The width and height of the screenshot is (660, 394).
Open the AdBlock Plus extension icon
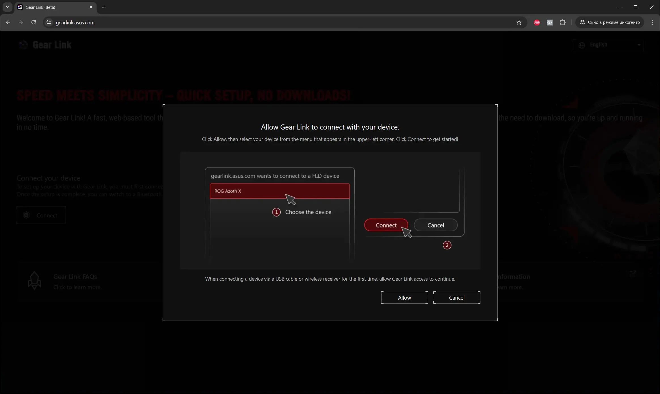(x=537, y=22)
